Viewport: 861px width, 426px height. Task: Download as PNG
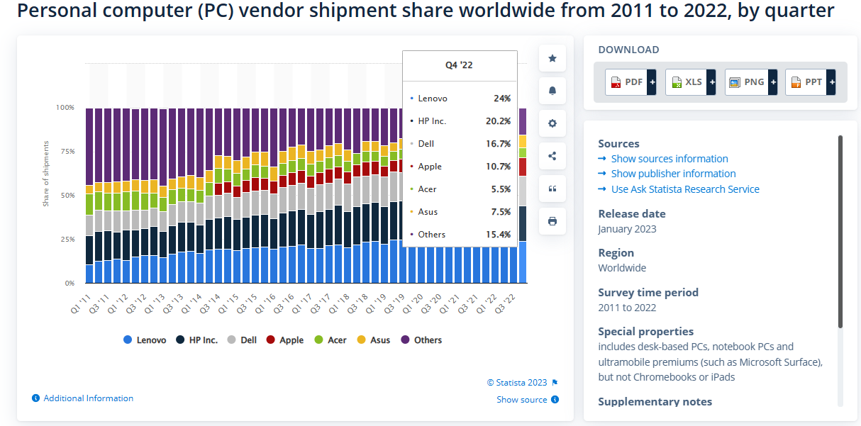coord(746,82)
